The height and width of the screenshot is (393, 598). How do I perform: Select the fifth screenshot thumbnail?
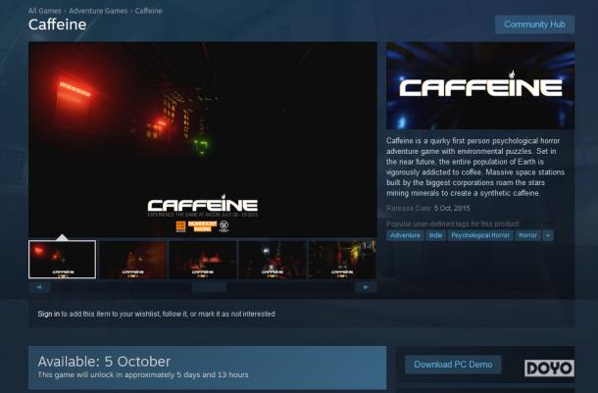coord(342,259)
